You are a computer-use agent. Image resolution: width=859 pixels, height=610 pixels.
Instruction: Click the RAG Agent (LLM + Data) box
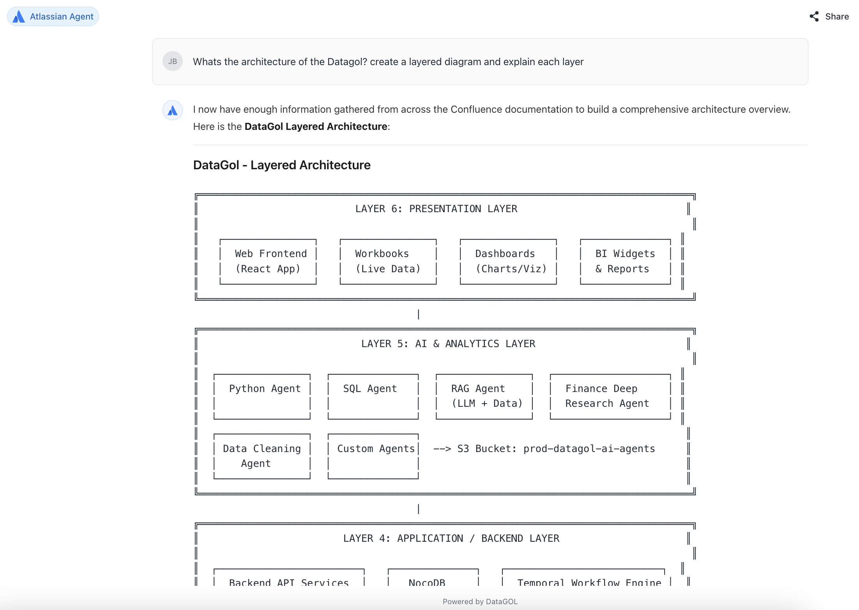click(x=484, y=396)
